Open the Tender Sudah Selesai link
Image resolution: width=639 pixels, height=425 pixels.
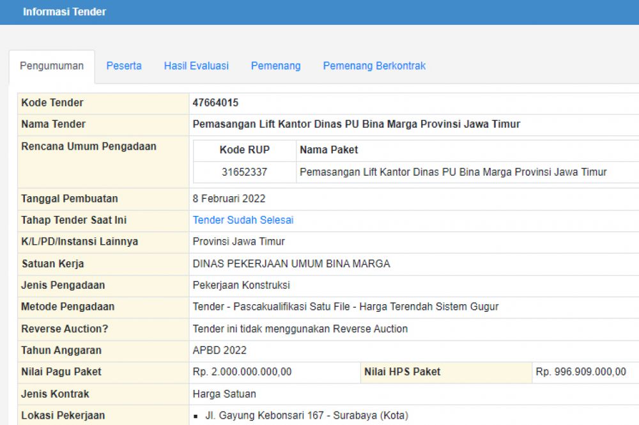(x=243, y=220)
